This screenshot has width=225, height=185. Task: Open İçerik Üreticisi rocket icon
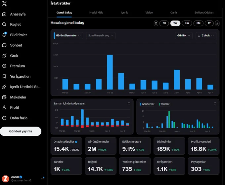[4, 87]
